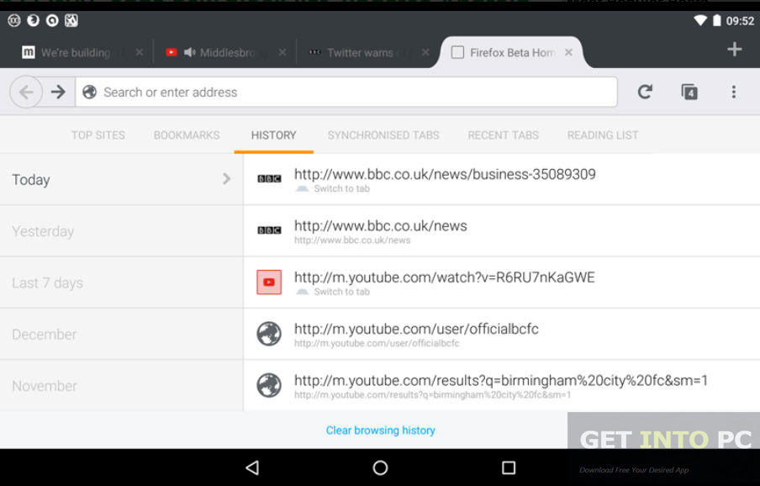Click the globe favicon for officialbcfc entry
760x486 pixels.
[269, 333]
